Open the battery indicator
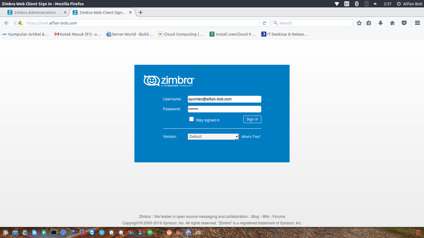 pos(366,4)
